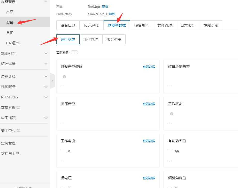Expand the 应用托管 menu chevron
Image resolution: width=238 pixels, height=188 pixels.
(46, 118)
